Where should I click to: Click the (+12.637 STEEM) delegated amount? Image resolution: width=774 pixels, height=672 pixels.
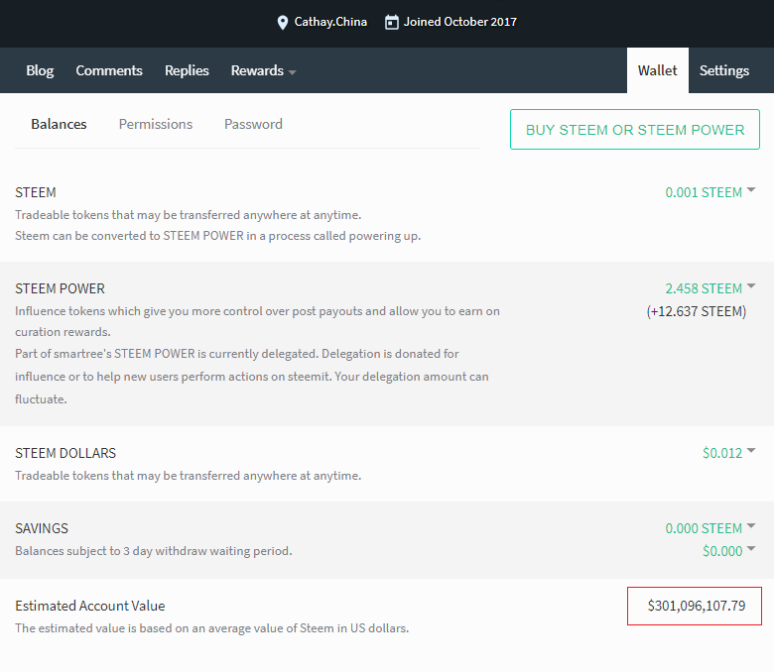696,311
